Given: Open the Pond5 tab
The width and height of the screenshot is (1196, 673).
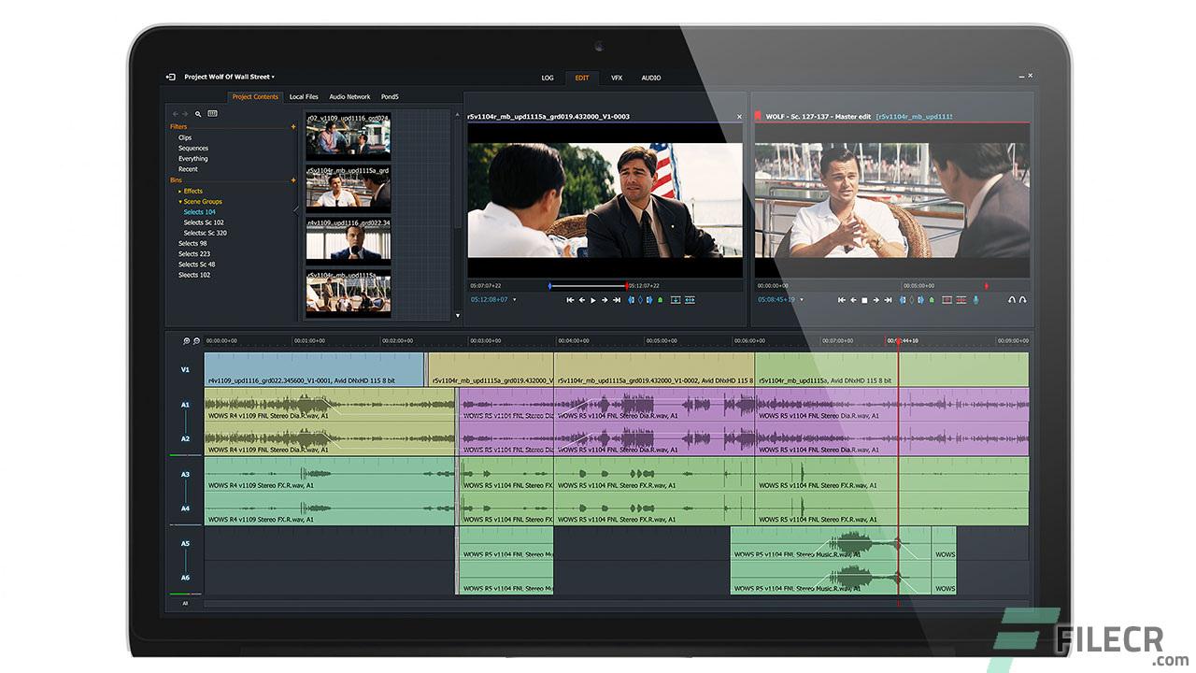Looking at the screenshot, I should (x=390, y=97).
